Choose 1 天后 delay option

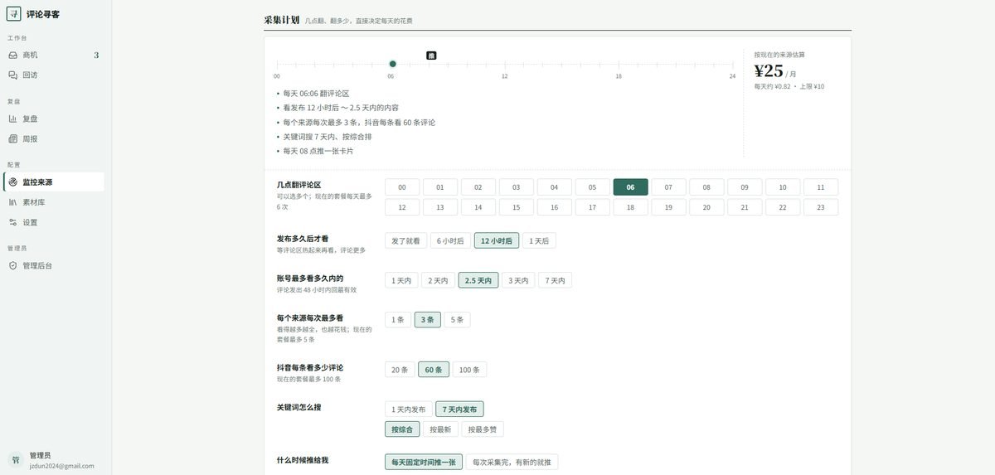[x=539, y=241]
